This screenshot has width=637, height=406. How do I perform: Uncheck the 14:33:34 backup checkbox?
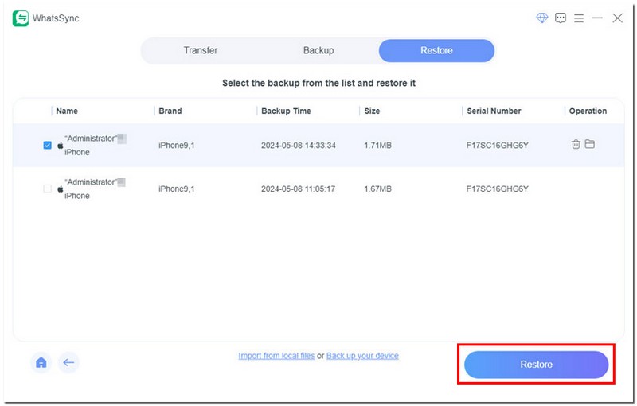(47, 145)
